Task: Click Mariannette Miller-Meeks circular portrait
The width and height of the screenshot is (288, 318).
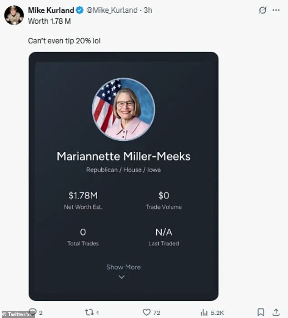Action: pos(124,109)
